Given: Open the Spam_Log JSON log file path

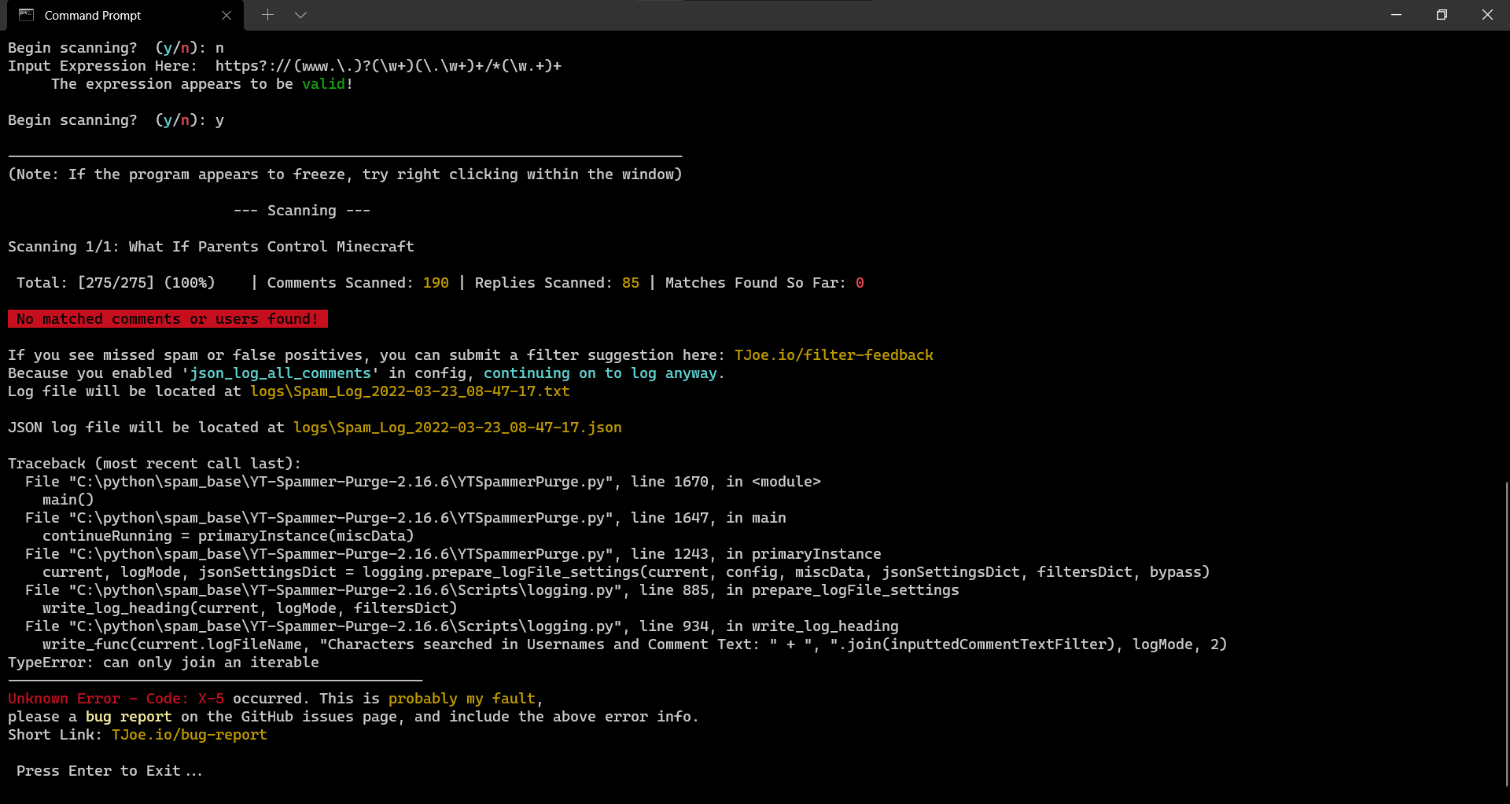Looking at the screenshot, I should [457, 427].
